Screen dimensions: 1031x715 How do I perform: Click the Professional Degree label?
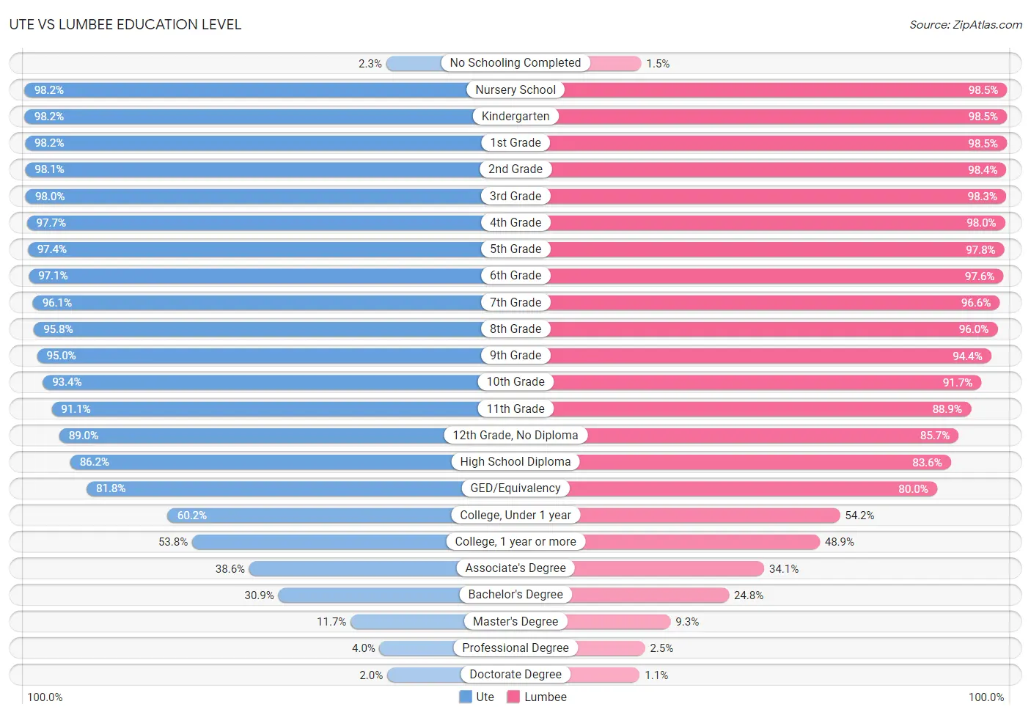[515, 648]
